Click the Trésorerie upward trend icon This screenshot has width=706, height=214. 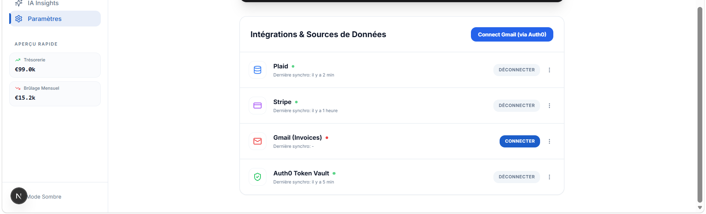tap(18, 60)
